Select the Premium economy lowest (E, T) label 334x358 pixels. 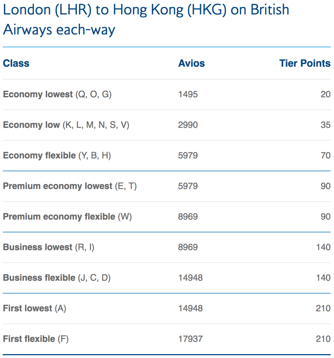point(70,186)
